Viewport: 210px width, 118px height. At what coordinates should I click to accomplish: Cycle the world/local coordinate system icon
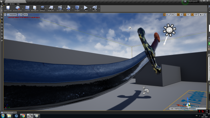point(173,14)
